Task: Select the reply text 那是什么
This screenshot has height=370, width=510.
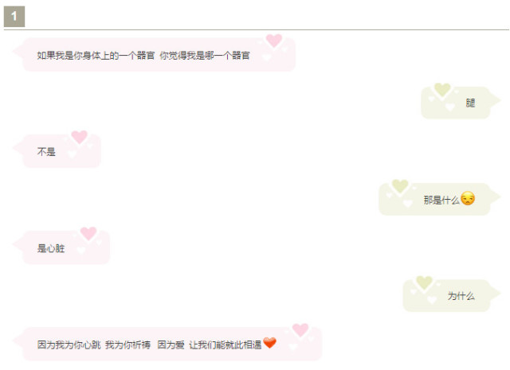Action: point(441,200)
